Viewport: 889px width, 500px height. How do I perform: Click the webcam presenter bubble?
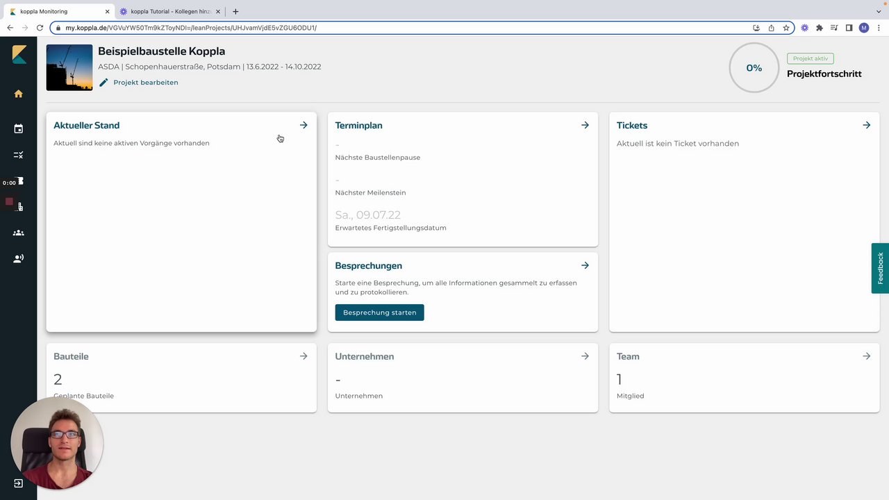point(57,444)
